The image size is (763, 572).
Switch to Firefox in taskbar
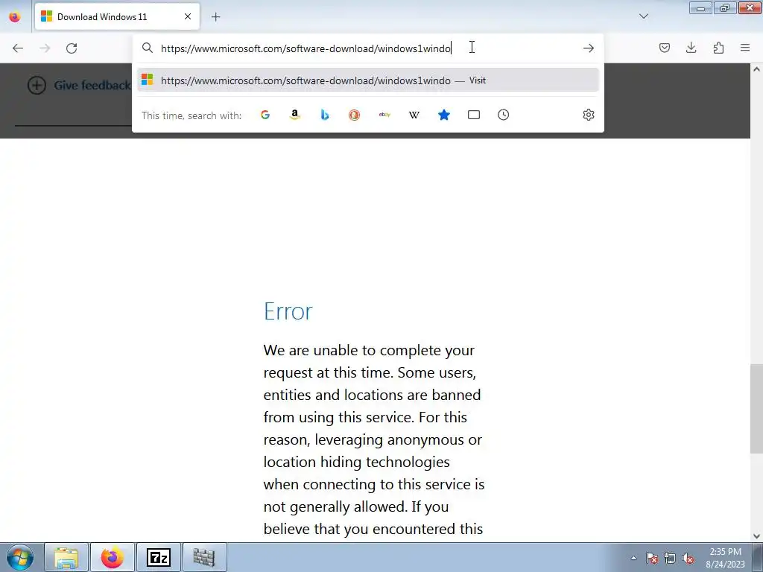coord(113,557)
